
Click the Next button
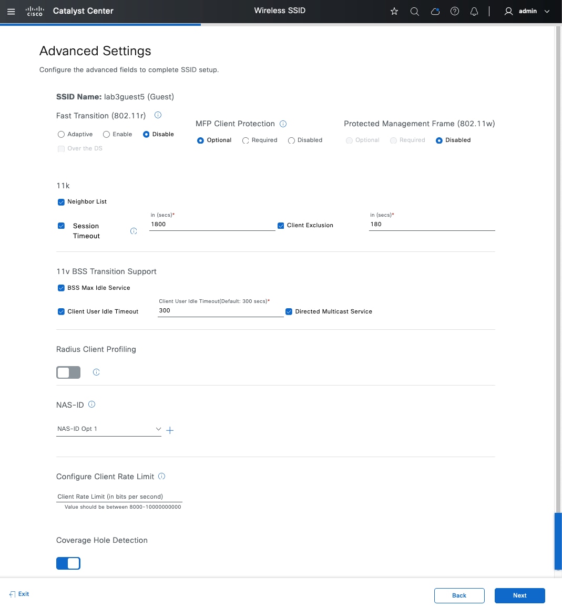(519, 595)
